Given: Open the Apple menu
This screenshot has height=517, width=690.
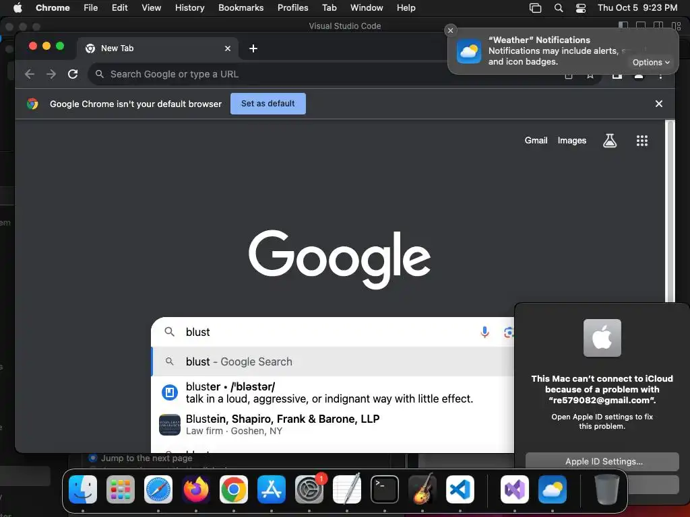Looking at the screenshot, I should [x=18, y=7].
